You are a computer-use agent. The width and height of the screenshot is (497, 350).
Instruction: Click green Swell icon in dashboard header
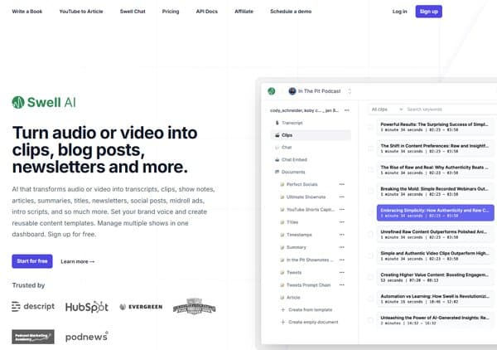[272, 91]
